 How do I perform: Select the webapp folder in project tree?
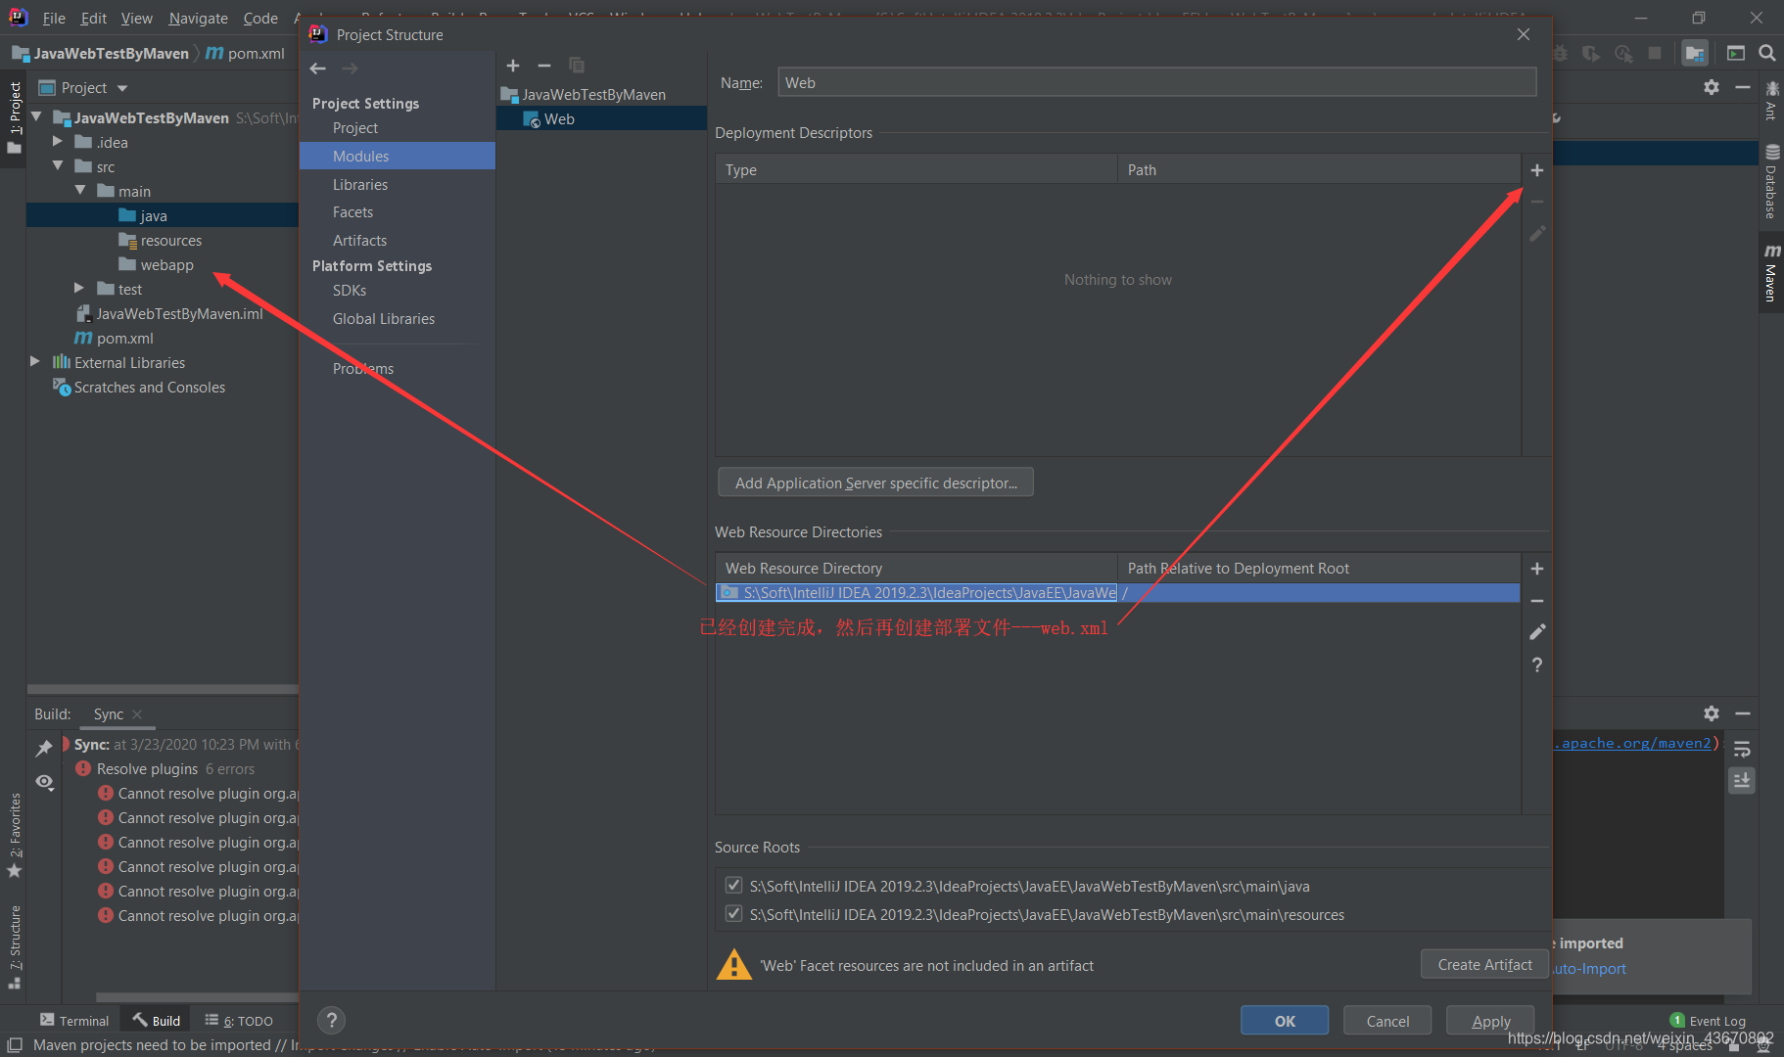[x=157, y=264]
